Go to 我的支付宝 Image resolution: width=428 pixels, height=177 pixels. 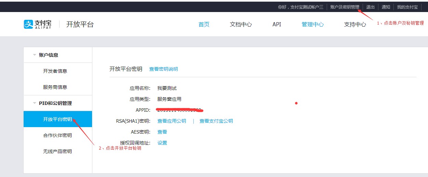coord(407,7)
